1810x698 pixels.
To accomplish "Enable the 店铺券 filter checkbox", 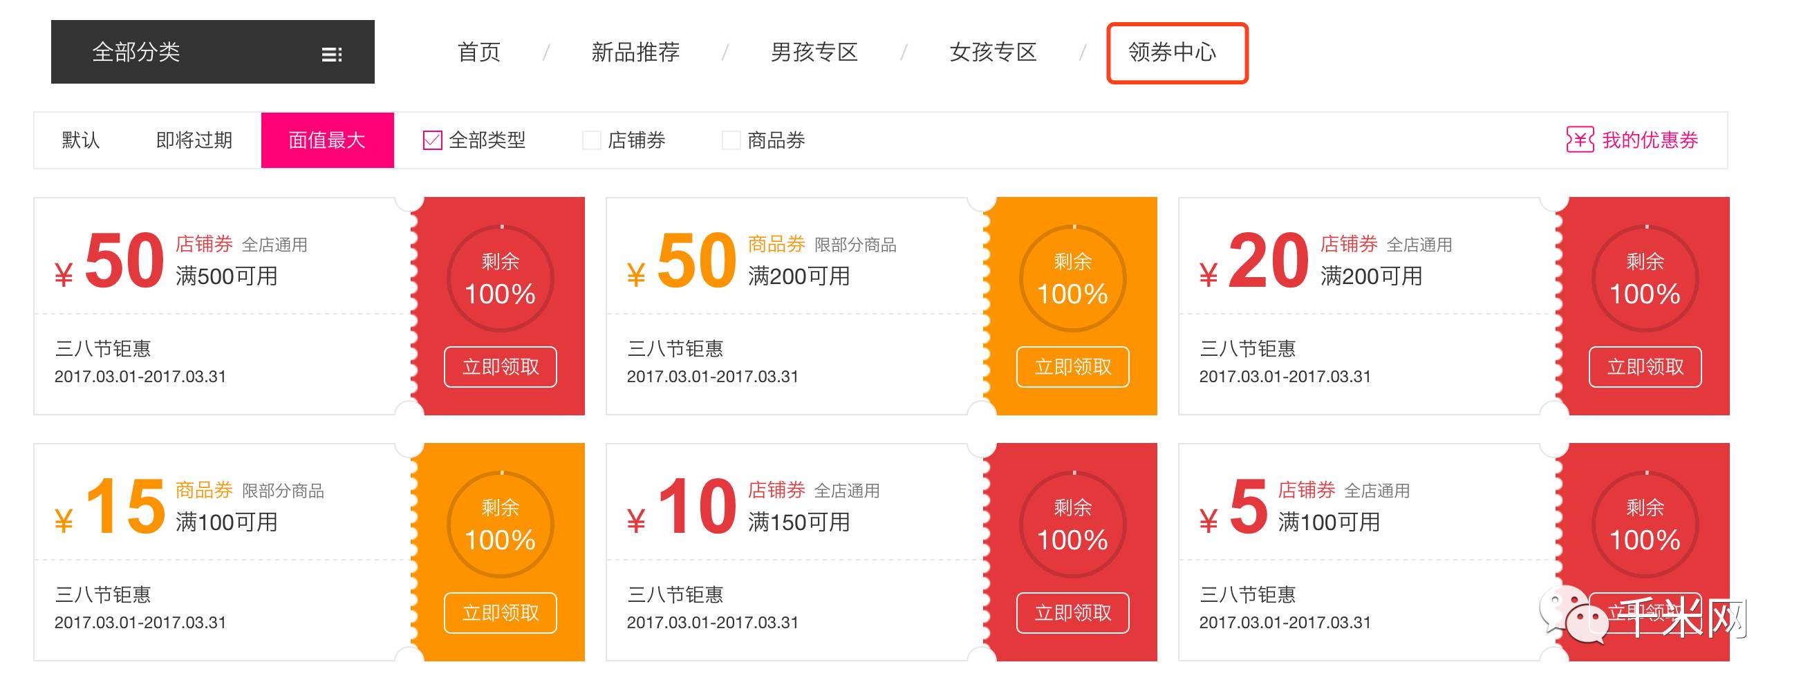I will (x=592, y=140).
